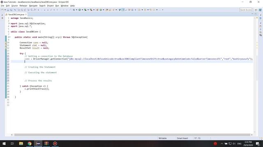Open the Run menu
Screen dimensions: 263x147
(x=57, y=6)
